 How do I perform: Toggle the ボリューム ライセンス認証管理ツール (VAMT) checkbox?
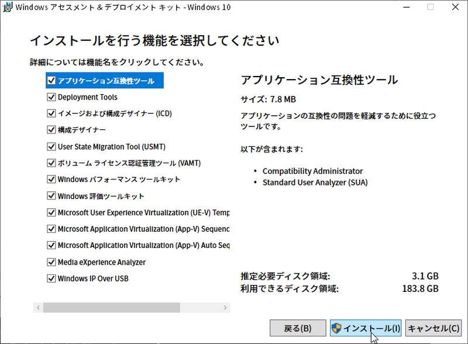pyautogui.click(x=51, y=163)
